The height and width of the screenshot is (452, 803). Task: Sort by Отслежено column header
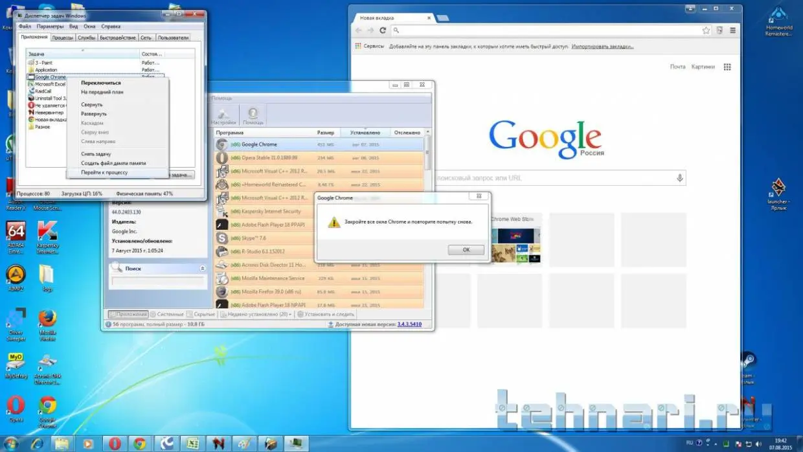(407, 132)
